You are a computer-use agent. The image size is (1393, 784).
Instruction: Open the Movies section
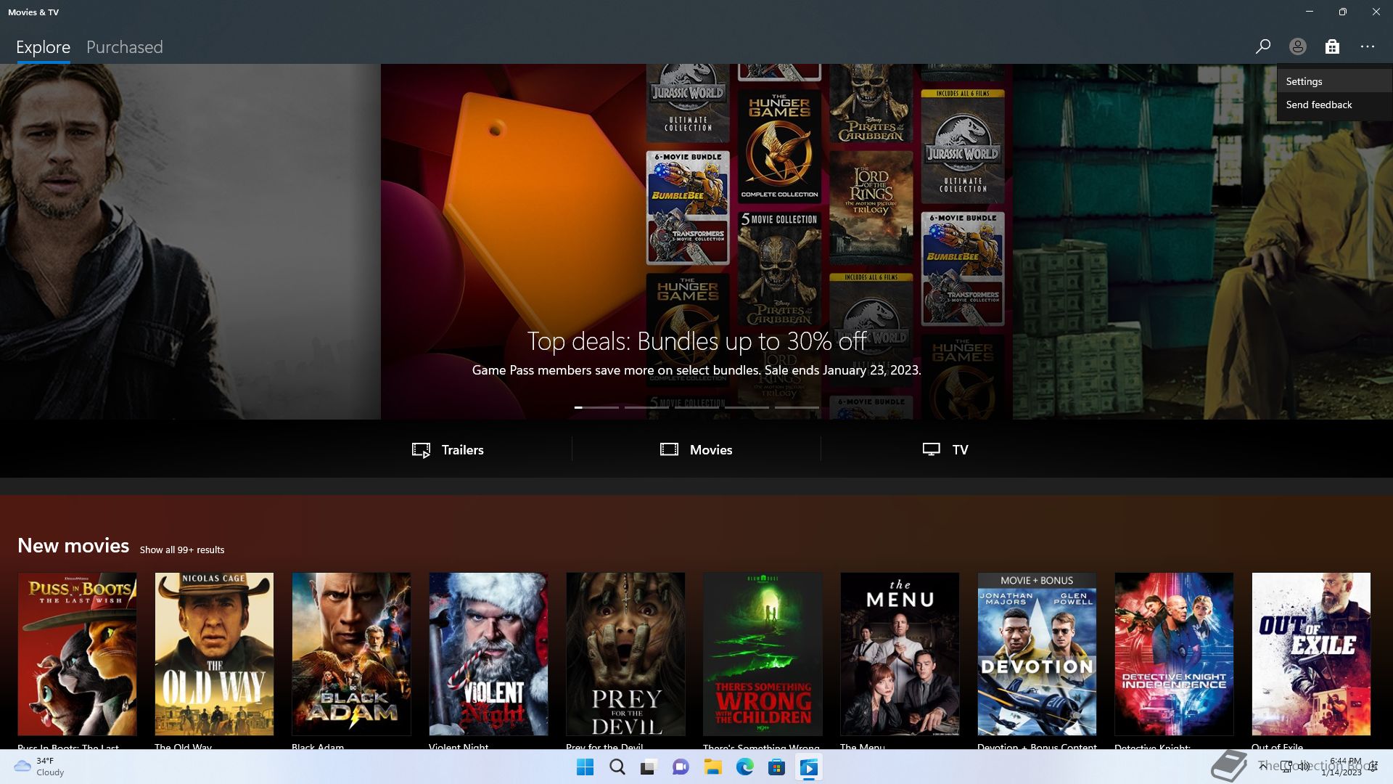696,449
